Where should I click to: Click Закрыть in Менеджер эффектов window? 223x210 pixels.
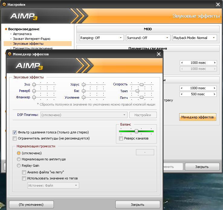137,205
